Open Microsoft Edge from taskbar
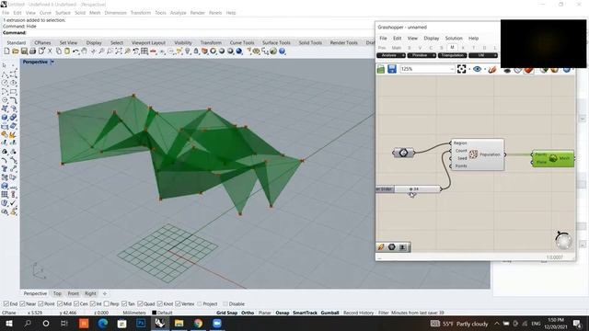This screenshot has height=331, width=589. 102,323
